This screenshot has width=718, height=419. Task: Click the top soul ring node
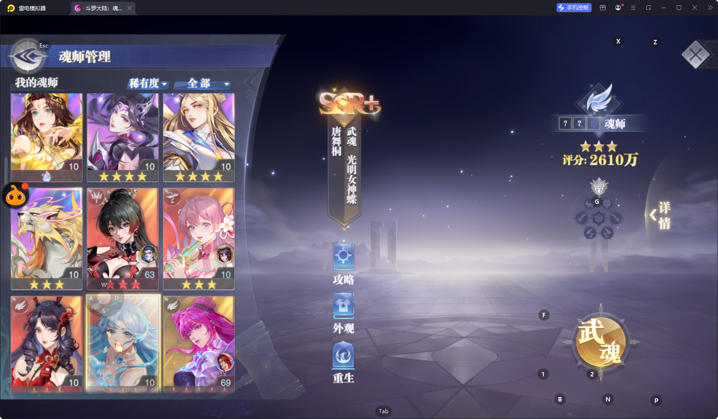coord(599,186)
